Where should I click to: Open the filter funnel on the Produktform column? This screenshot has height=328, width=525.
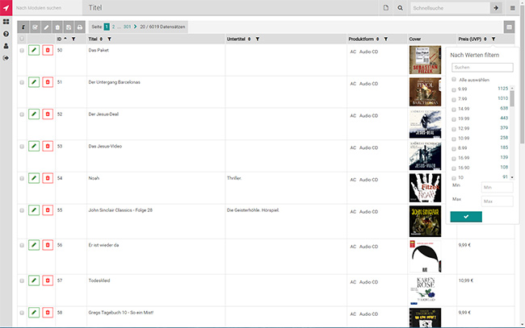point(386,39)
